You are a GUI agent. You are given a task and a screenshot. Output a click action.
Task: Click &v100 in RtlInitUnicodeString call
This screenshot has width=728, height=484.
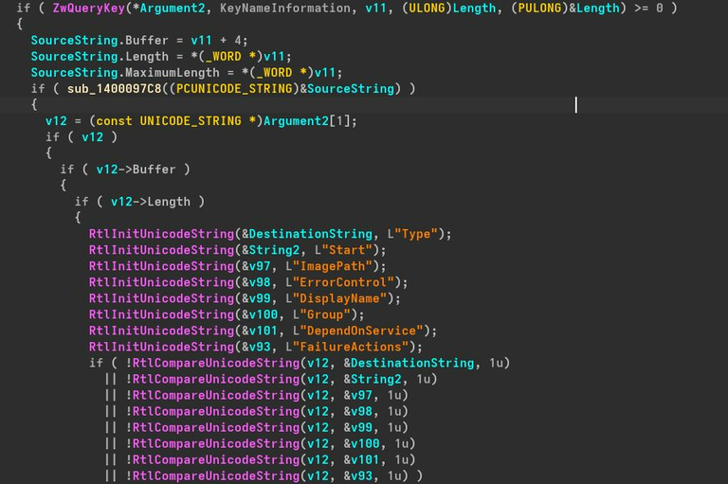[260, 314]
